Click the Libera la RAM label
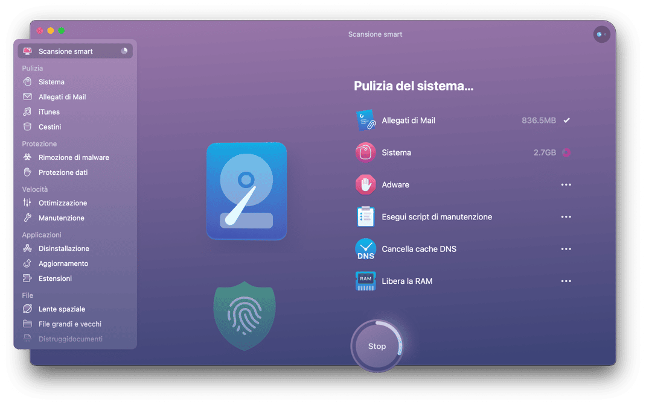This screenshot has width=646, height=405. [407, 281]
